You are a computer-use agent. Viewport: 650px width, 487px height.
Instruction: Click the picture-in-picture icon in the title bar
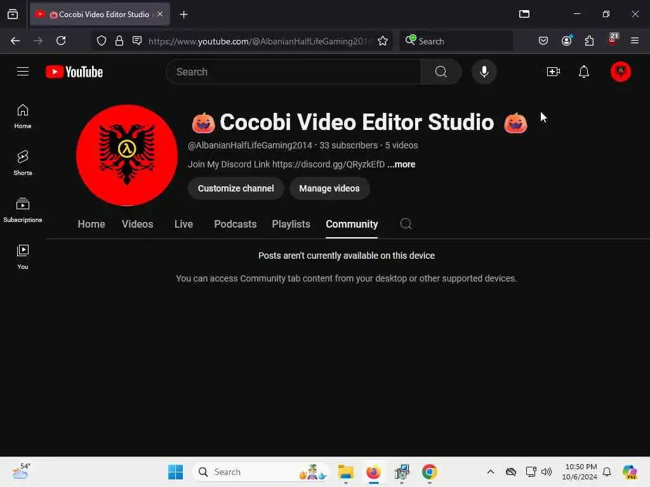[x=524, y=14]
